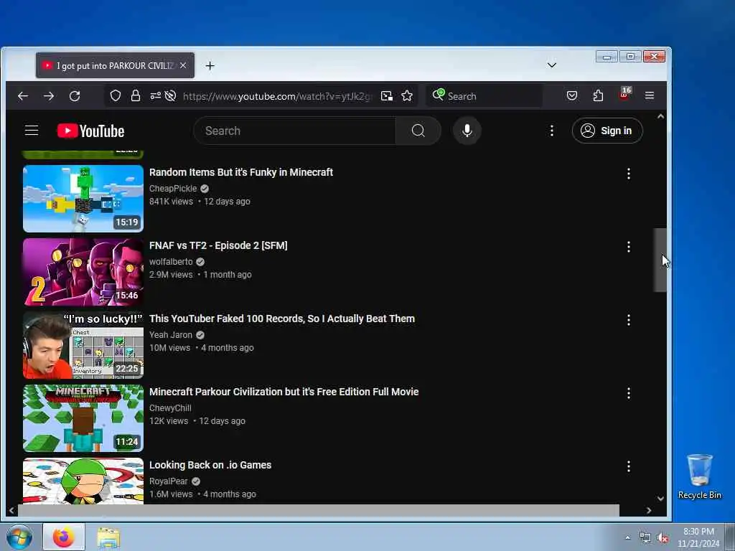Screen dimensions: 735x551
Task: Open the Extensions puzzle piece icon
Action: [598, 96]
